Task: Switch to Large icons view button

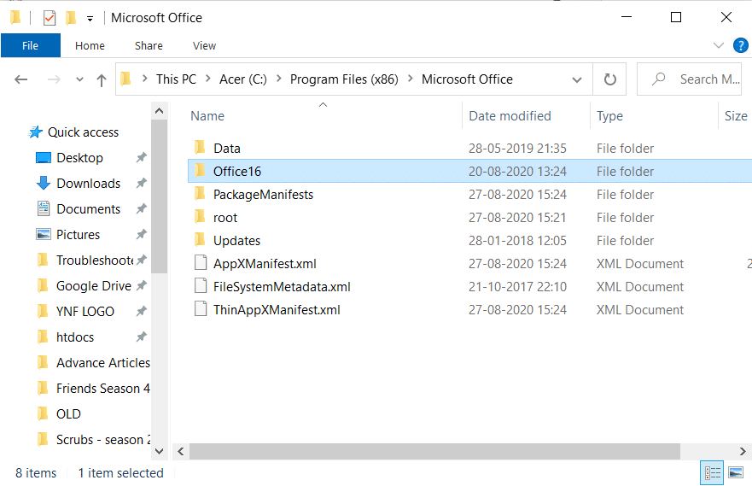Action: (x=736, y=473)
